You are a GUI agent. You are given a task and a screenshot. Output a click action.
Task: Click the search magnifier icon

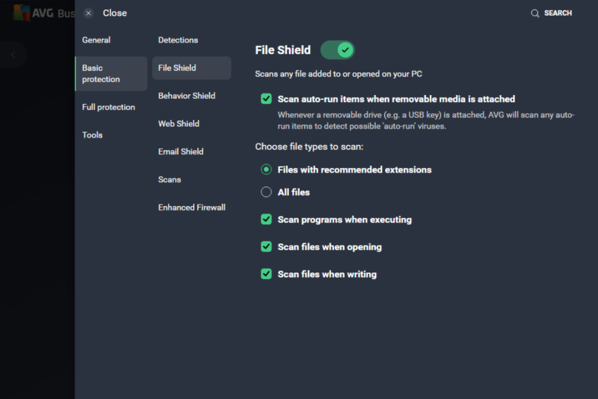pyautogui.click(x=535, y=13)
